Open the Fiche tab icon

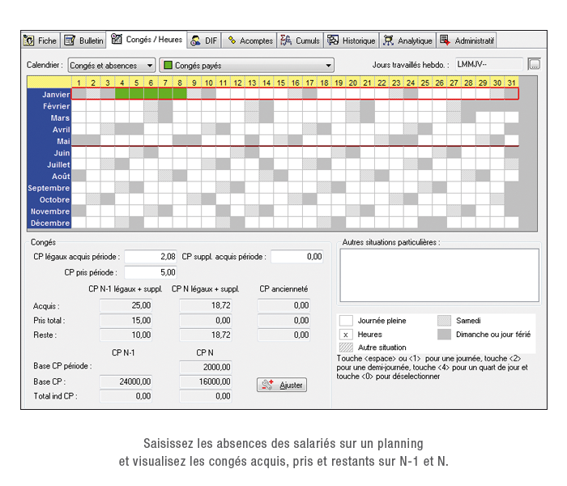(29, 40)
